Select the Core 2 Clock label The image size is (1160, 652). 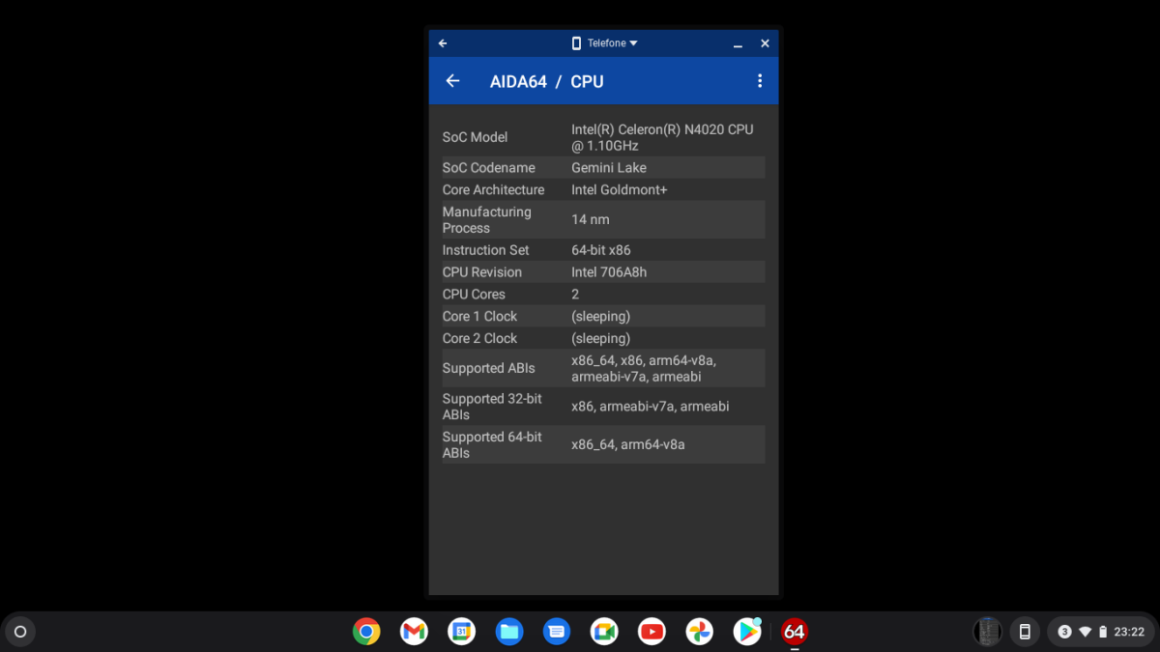pyautogui.click(x=479, y=338)
